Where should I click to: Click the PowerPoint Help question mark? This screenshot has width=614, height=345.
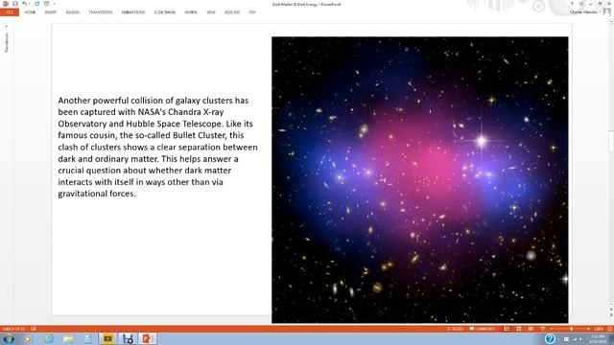click(572, 4)
